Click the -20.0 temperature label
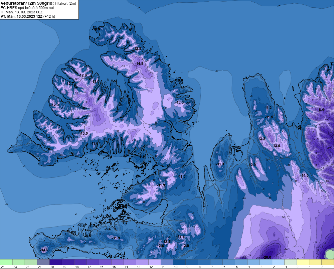 267,257
